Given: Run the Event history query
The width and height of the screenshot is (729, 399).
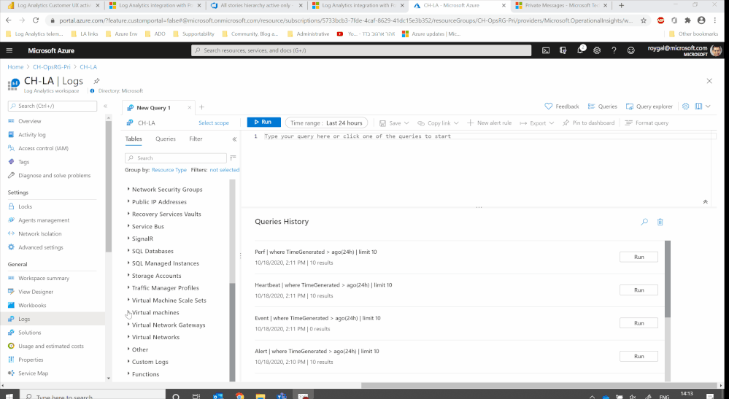Looking at the screenshot, I should (x=639, y=323).
